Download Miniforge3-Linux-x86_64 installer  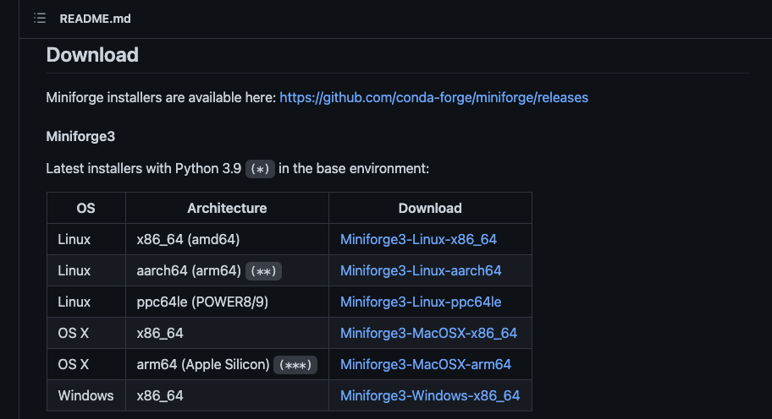tap(418, 239)
